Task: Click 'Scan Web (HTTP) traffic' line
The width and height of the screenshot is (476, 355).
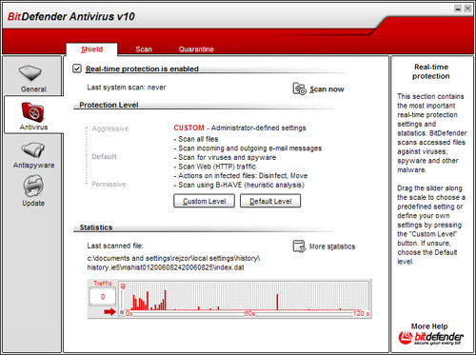Action: click(x=215, y=167)
